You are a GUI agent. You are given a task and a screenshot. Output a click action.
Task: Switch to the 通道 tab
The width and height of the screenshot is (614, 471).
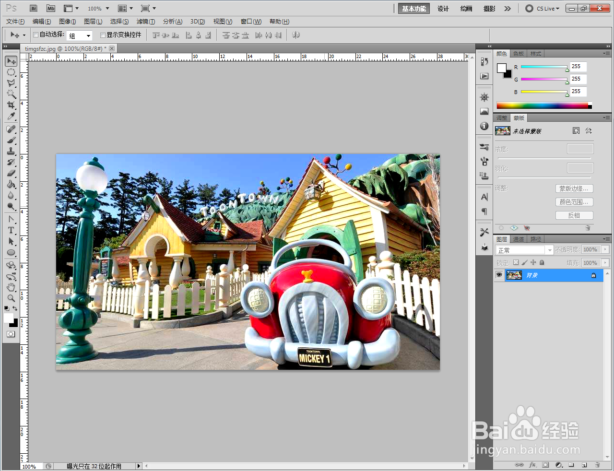519,239
